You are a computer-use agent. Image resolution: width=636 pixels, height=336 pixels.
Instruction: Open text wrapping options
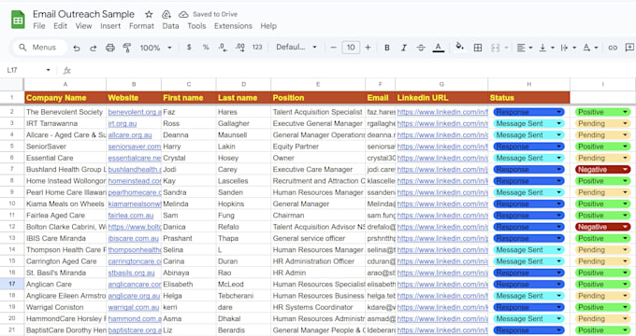click(x=569, y=48)
